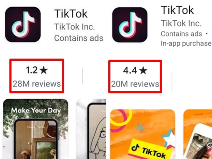Viewport: 212px width, 159px height.
Task: Click the Contains ads label on left
Action: coord(79,38)
